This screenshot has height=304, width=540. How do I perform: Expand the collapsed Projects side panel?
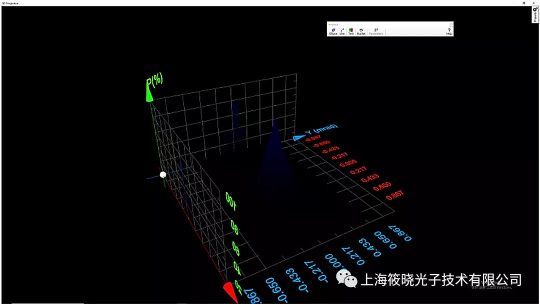pyautogui.click(x=535, y=15)
